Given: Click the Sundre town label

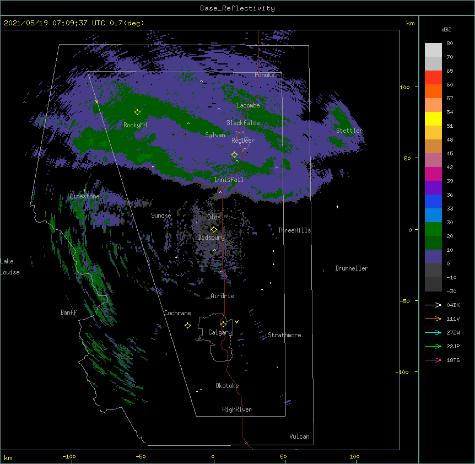Looking at the screenshot, I should coord(161,215).
